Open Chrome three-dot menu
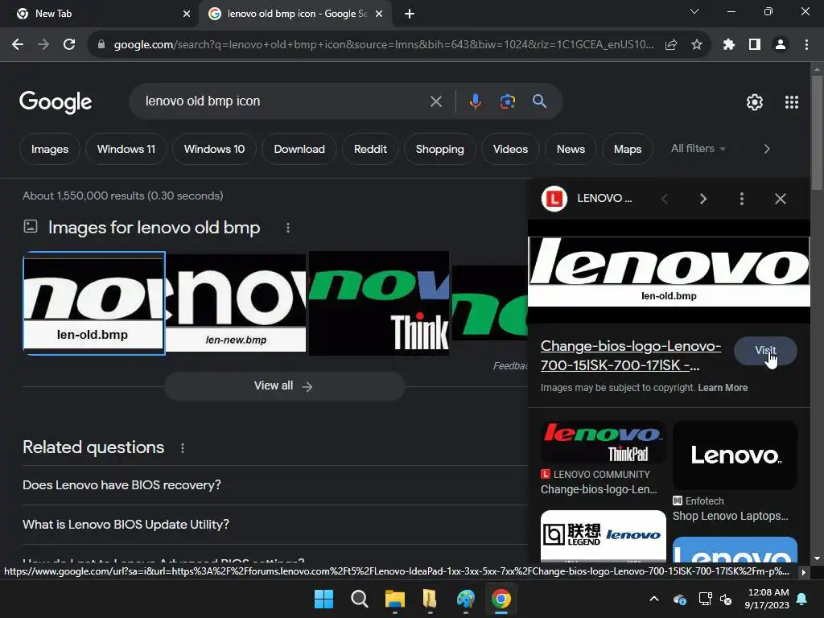 806,45
